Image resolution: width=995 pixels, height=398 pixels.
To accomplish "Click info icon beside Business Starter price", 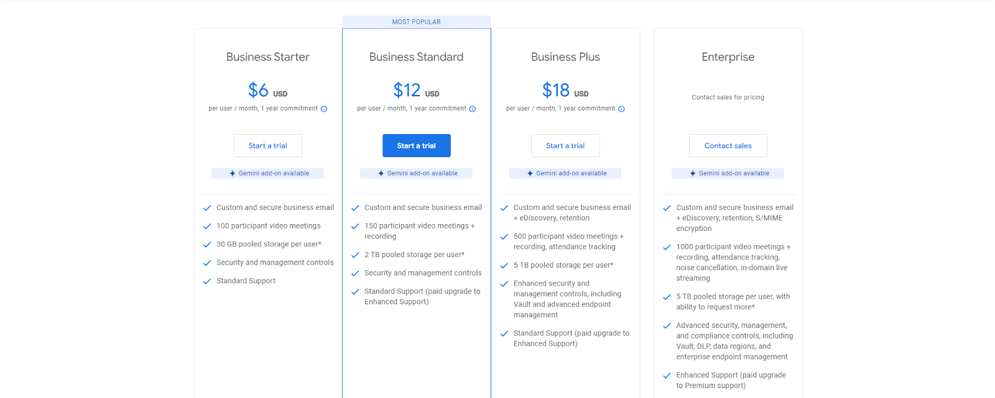I will pyautogui.click(x=323, y=109).
